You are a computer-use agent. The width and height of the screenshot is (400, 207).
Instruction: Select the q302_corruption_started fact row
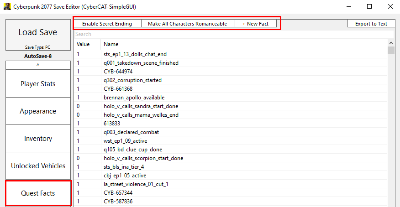[132, 80]
